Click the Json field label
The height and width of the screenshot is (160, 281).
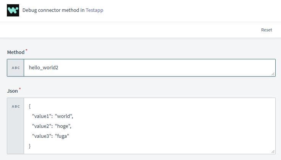(x=12, y=91)
